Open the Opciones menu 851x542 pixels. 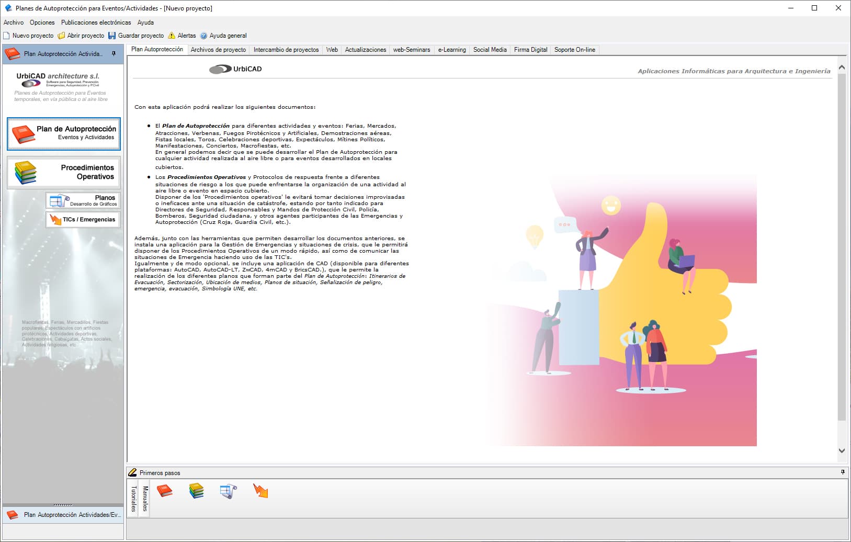(x=42, y=22)
